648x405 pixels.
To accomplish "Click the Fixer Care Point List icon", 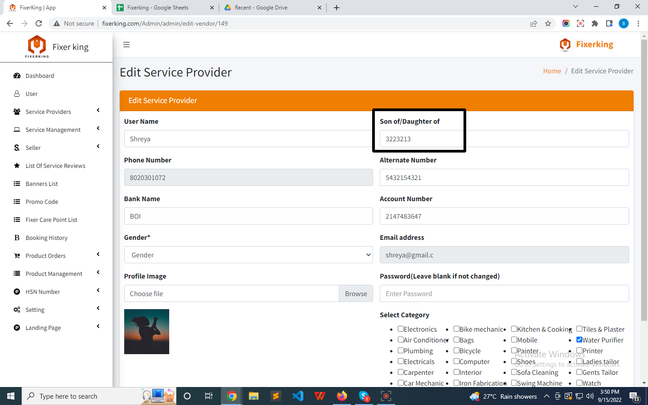I will click(x=17, y=220).
